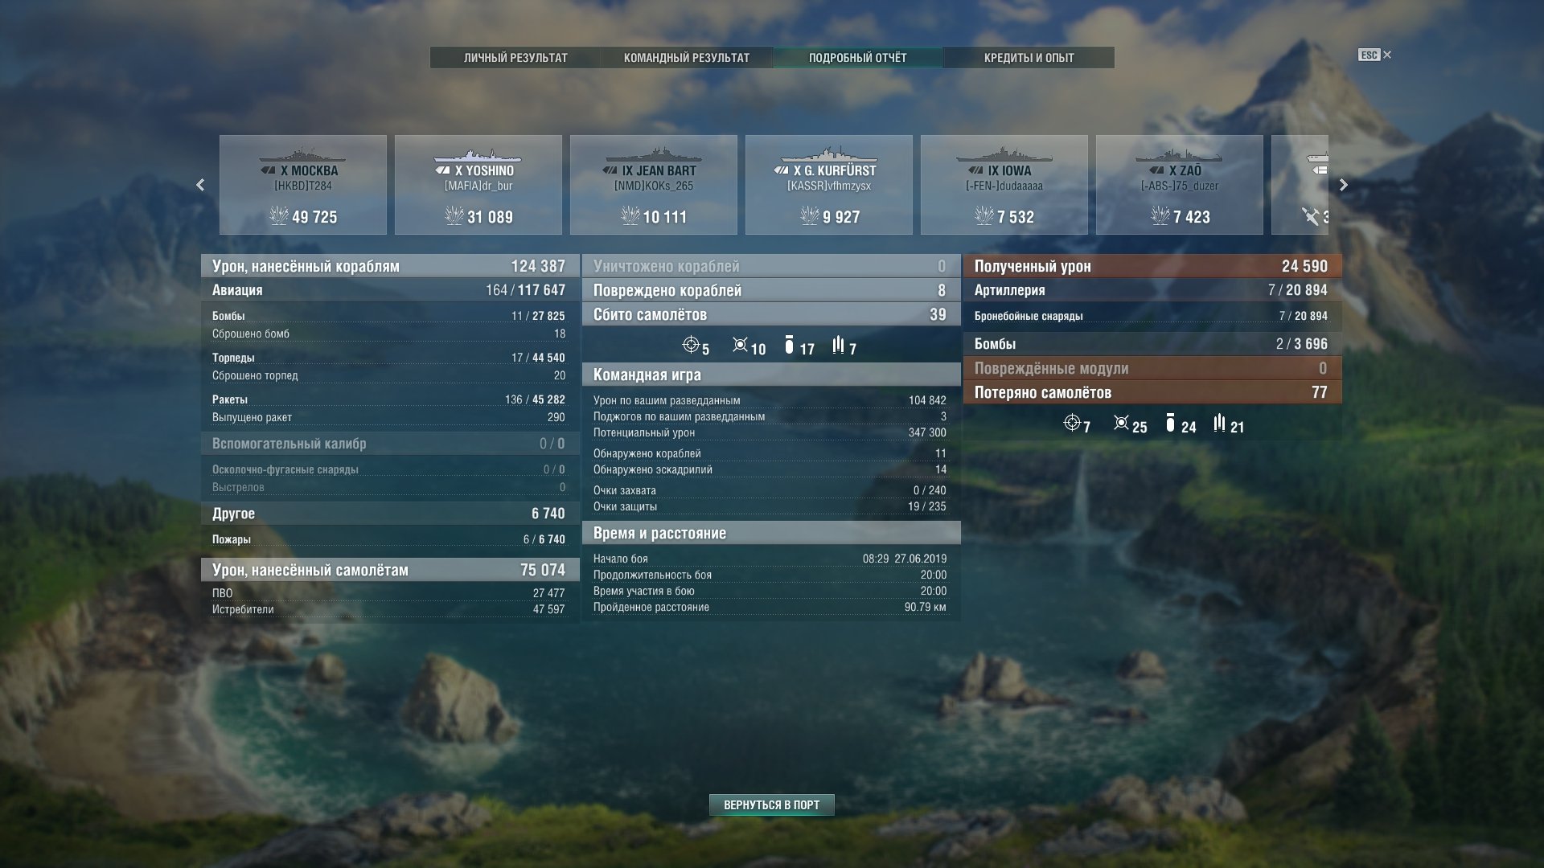Select the X Zaō ship card

1180,185
